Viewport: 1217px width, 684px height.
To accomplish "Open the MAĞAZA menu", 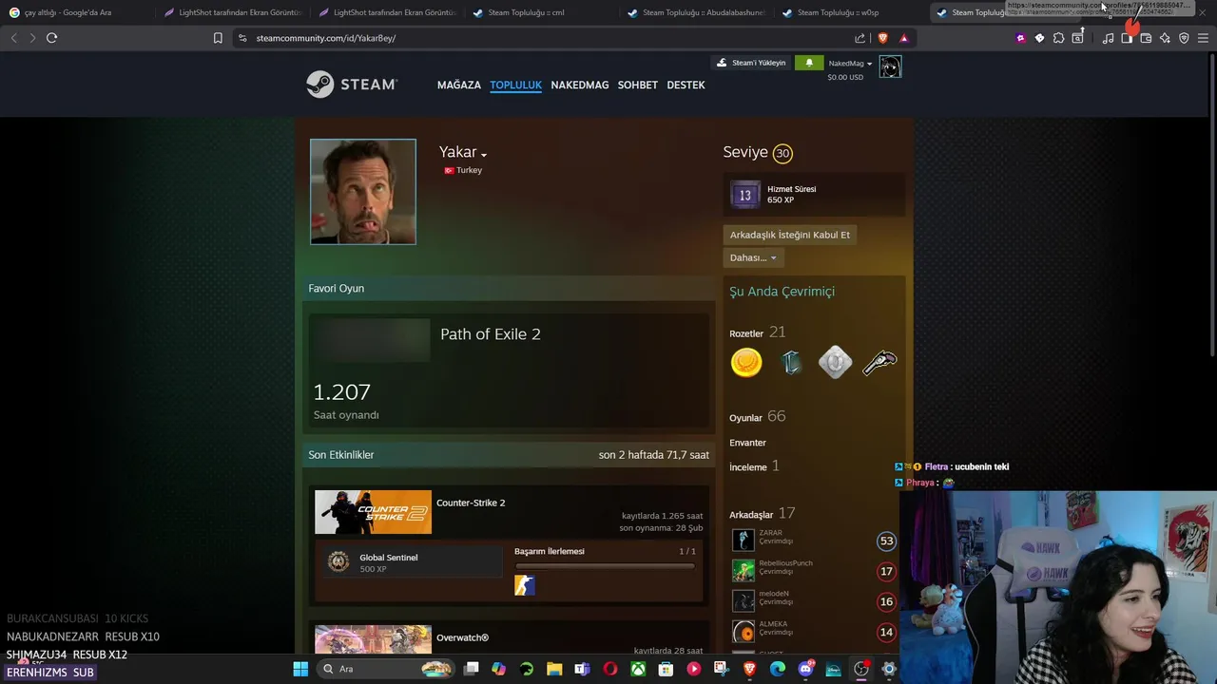I will (x=459, y=85).
